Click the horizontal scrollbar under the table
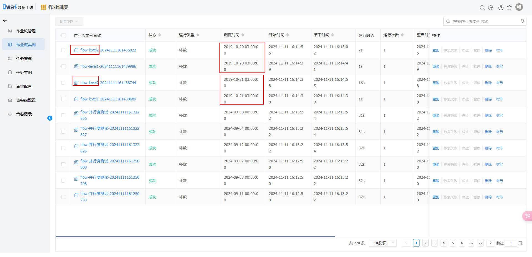532x257 pixels. (x=195, y=236)
